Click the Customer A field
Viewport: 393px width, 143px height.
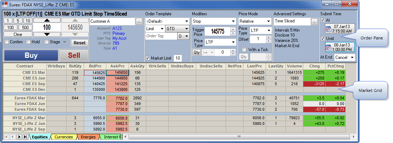(x=112, y=22)
